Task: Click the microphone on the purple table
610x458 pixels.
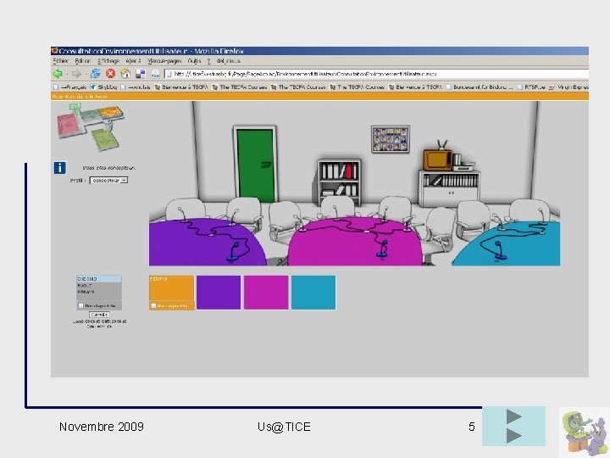Action: click(x=234, y=252)
